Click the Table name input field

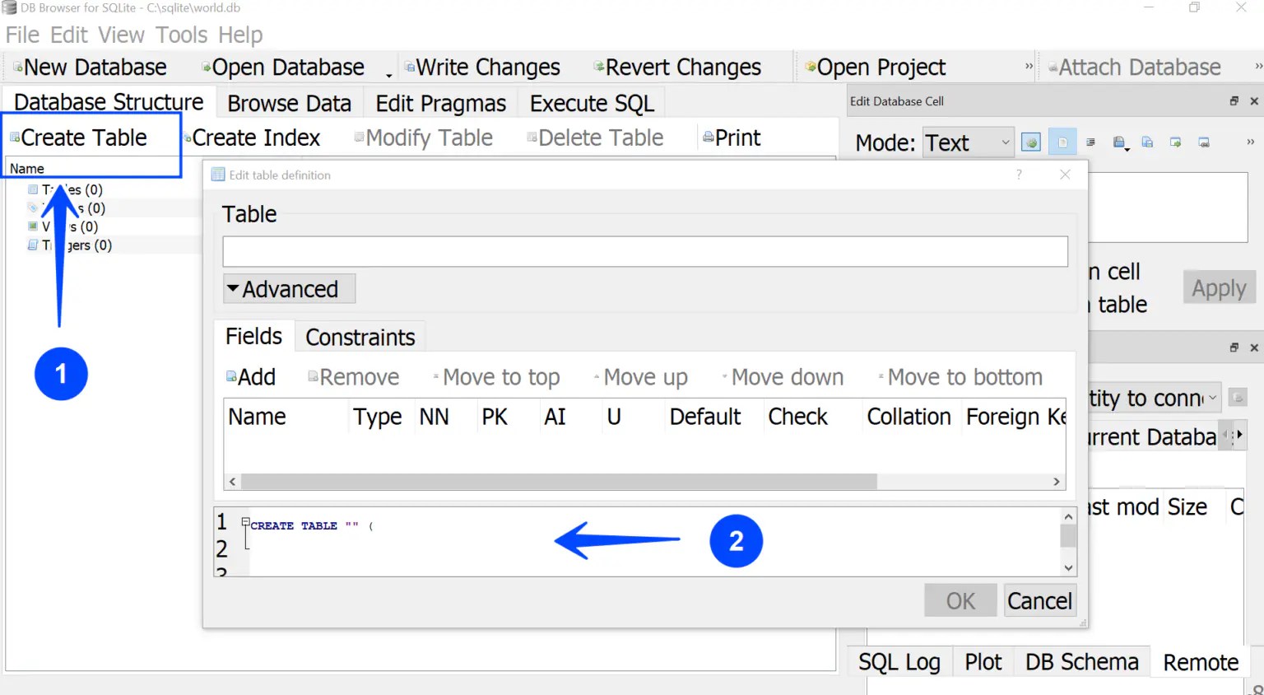click(644, 251)
